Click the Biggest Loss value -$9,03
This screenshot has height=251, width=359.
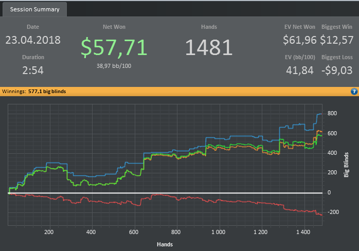coord(337,70)
